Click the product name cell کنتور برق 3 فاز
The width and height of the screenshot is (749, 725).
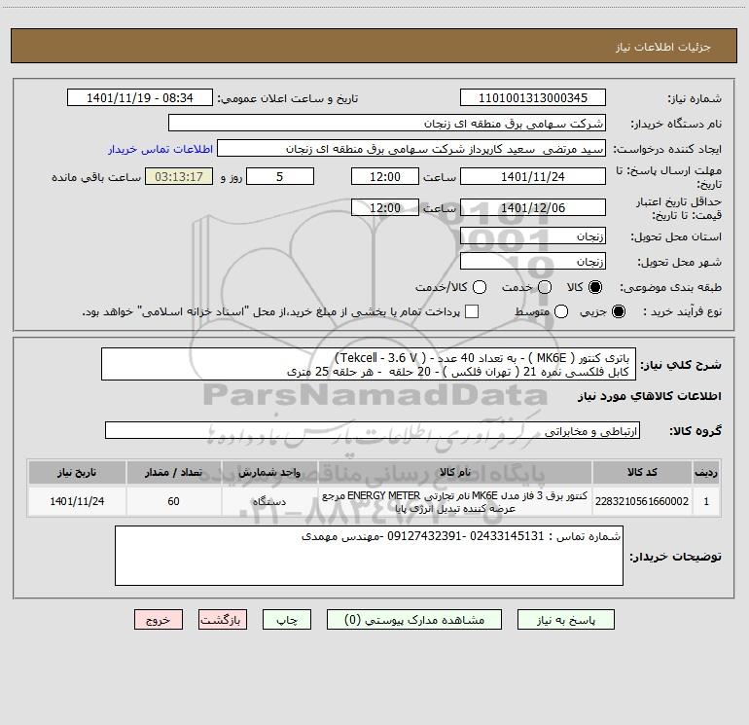click(x=455, y=501)
